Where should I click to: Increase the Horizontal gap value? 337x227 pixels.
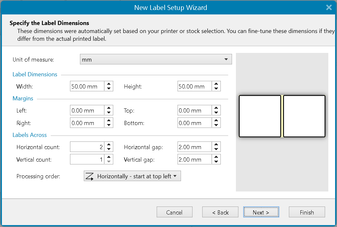[x=216, y=145]
